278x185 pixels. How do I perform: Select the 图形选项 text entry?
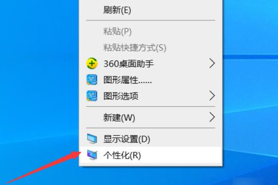point(121,96)
